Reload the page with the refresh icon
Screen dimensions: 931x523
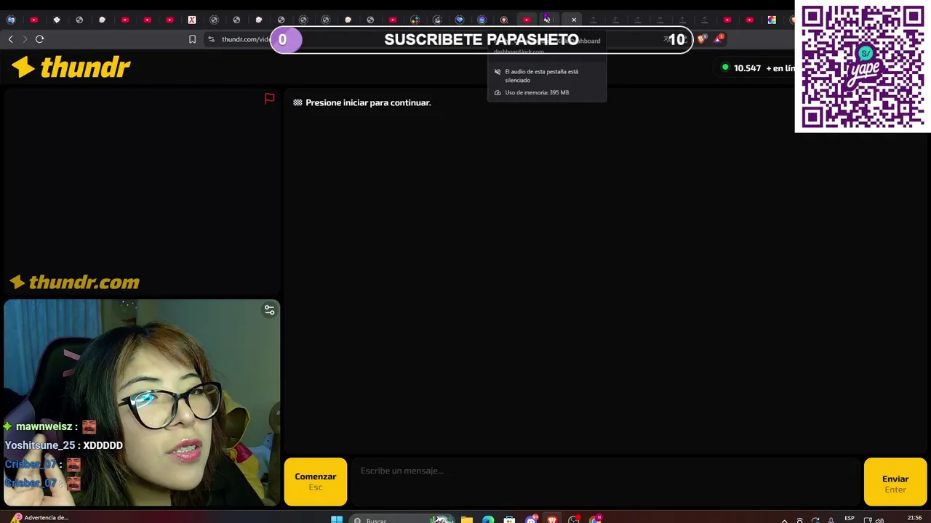point(40,39)
